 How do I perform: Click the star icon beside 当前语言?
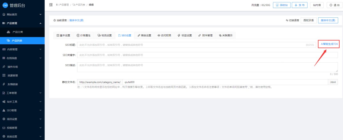pos(55,20)
